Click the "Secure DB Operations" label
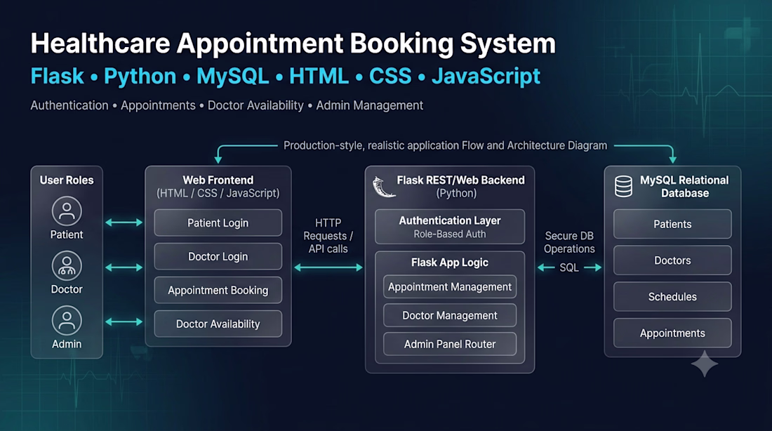Screen dimensions: 772x431 click(569, 242)
